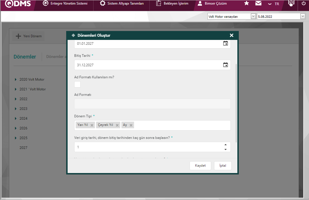Click the Dönemler heading

click(x=25, y=57)
